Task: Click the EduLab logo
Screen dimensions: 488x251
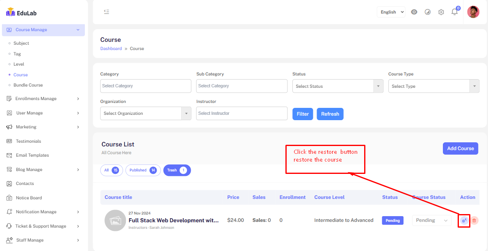Action: point(22,13)
